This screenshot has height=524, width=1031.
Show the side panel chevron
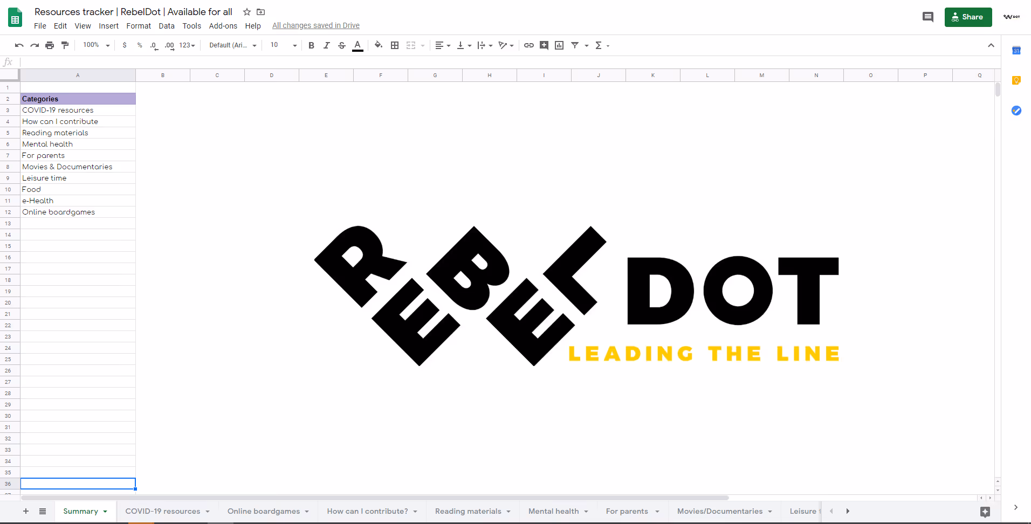(x=1016, y=507)
